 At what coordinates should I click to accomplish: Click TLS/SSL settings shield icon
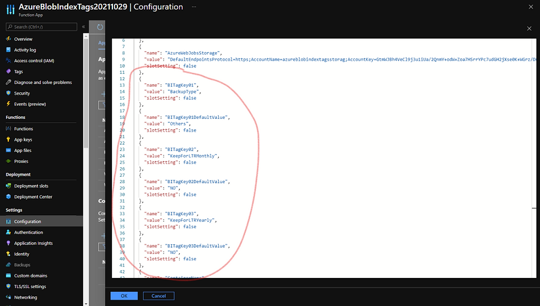coord(8,286)
